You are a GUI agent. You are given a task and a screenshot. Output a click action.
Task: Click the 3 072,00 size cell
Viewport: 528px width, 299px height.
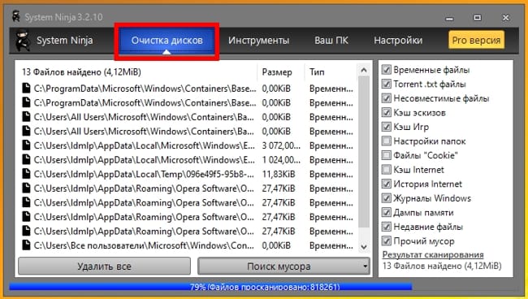click(x=281, y=145)
